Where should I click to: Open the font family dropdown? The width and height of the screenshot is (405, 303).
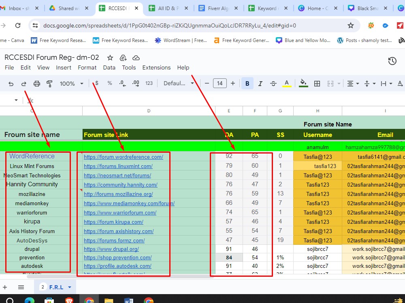179,83
